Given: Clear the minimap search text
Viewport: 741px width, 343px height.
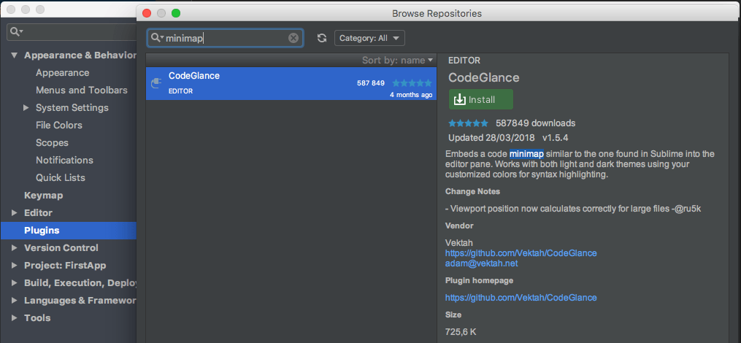Looking at the screenshot, I should click(x=293, y=38).
